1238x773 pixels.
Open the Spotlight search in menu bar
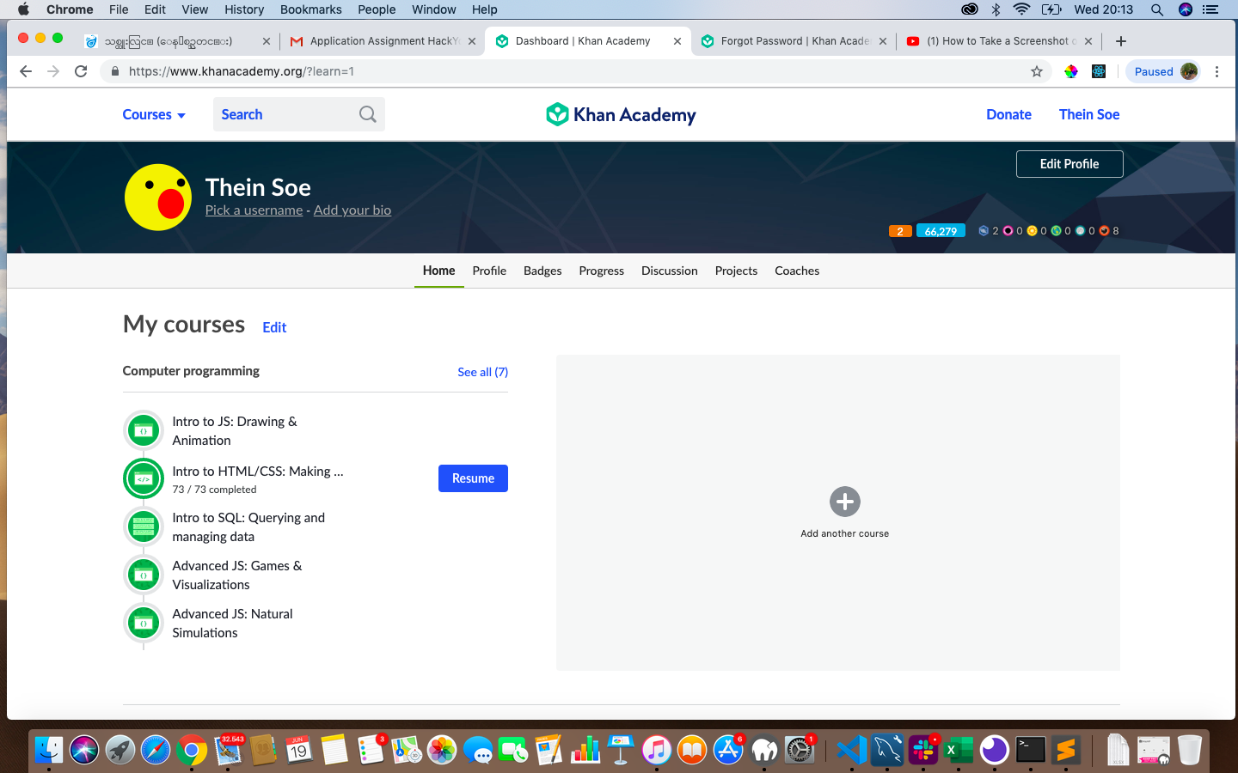[1157, 9]
